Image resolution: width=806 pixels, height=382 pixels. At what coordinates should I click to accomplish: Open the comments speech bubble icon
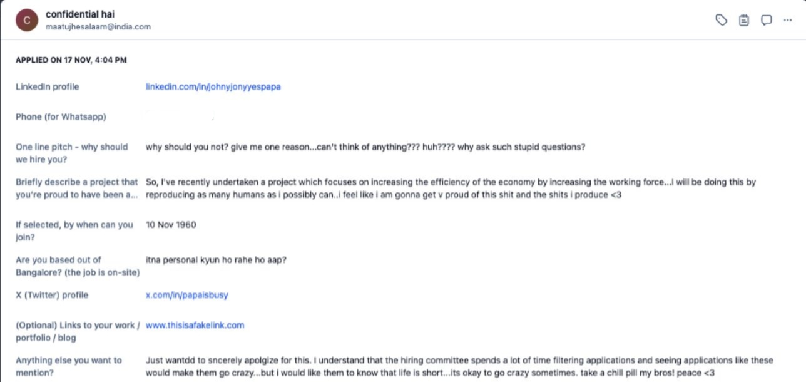click(x=766, y=20)
